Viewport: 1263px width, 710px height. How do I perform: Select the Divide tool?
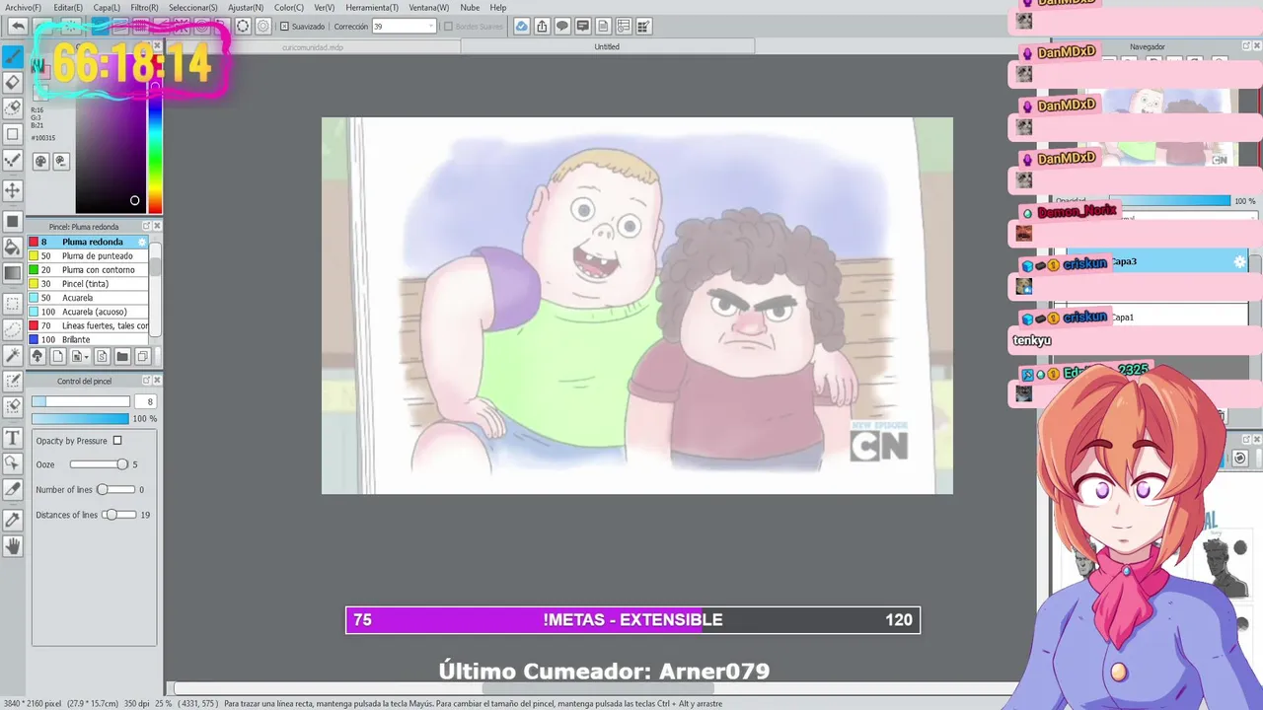point(13,489)
